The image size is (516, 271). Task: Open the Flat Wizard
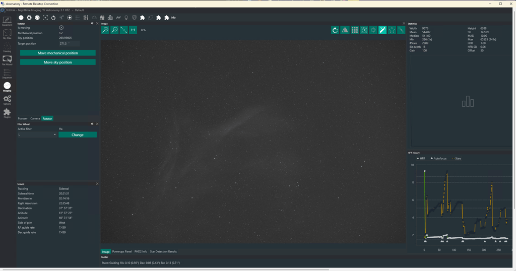(7, 60)
